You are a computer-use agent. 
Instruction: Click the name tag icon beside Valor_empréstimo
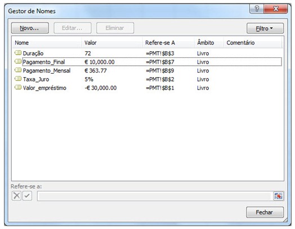click(18, 87)
